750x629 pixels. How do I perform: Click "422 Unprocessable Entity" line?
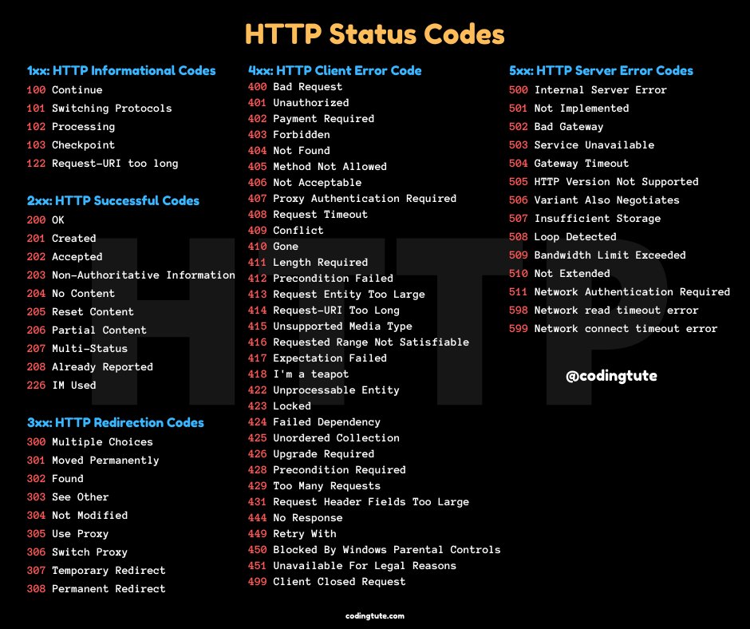point(323,390)
